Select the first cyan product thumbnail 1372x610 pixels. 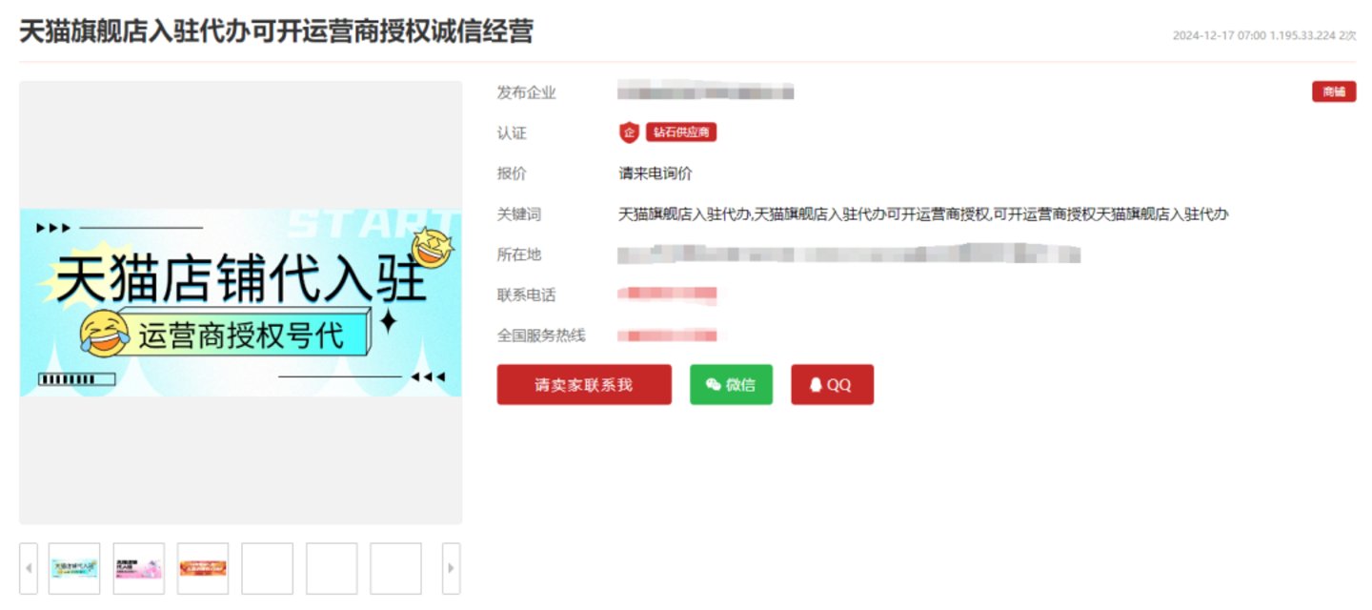pos(74,569)
